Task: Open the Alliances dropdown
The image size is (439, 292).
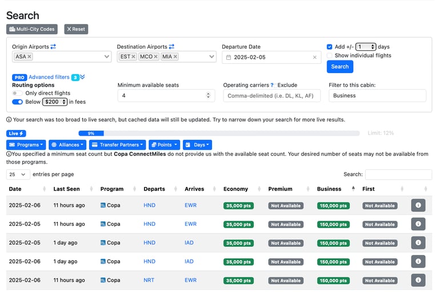Action: pyautogui.click(x=67, y=145)
